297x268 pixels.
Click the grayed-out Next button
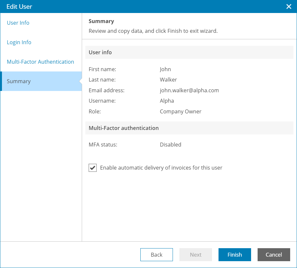coord(196,255)
